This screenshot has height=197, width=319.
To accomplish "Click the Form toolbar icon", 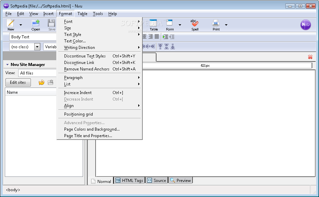I will 170,25.
